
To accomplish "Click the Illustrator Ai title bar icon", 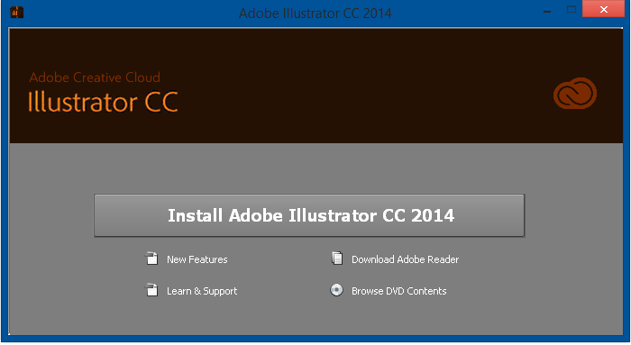I will pos(16,12).
